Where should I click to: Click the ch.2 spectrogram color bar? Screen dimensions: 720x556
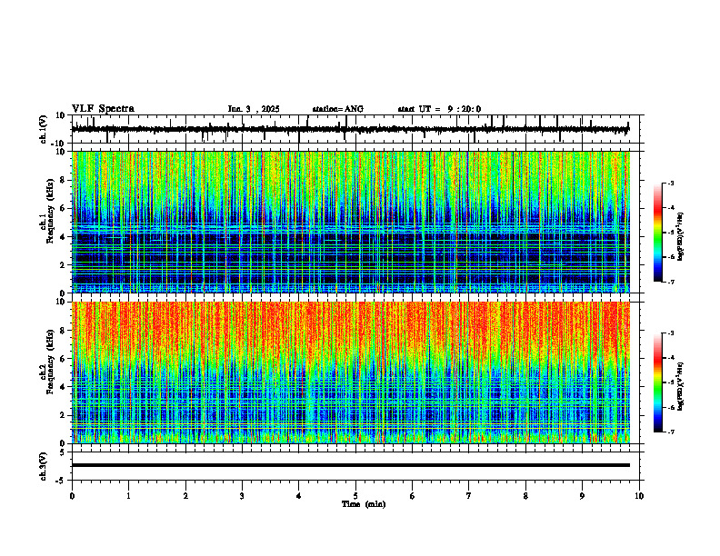point(657,382)
